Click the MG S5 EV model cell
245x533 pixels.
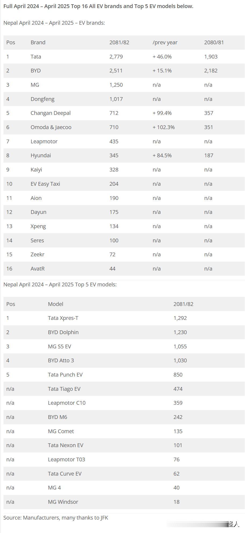click(60, 346)
